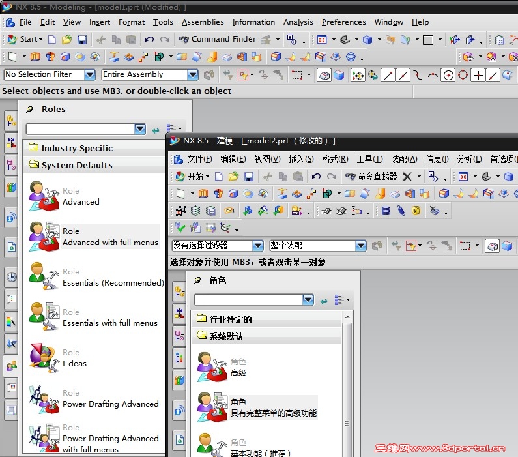Open the Chinese 角色 panel search dropdown arrow
The width and height of the screenshot is (518, 457).
[308, 300]
